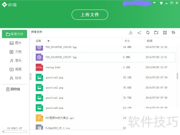Image resolution: width=180 pixels, height=135 pixels.
Task: Click the image icon of question2.png
Action: (x=39, y=87)
